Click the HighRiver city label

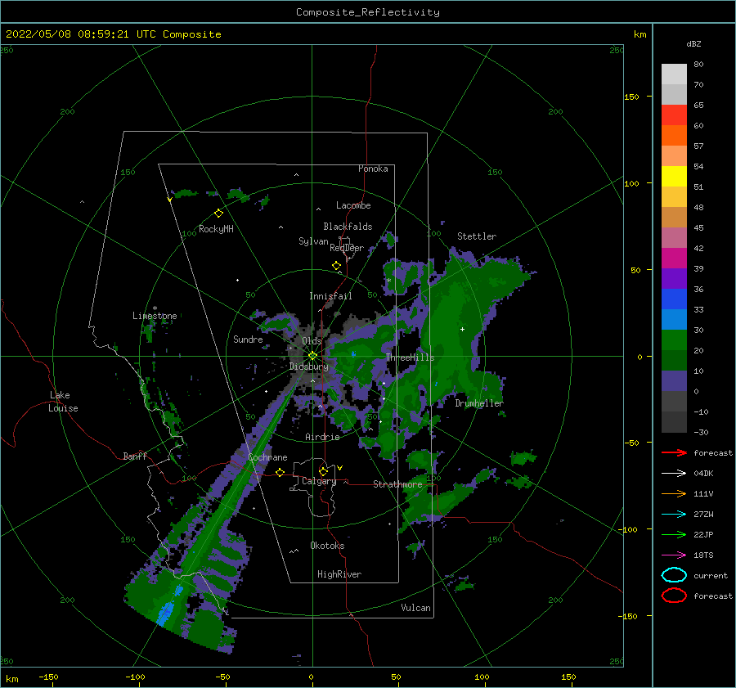point(339,574)
